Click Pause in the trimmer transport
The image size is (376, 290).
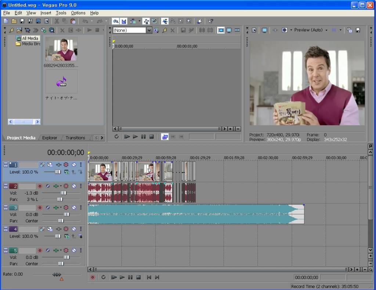click(x=144, y=137)
